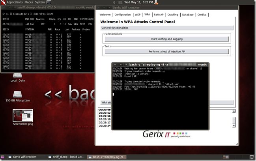Click the log scrollbar down arrow

pyautogui.click(x=234, y=126)
